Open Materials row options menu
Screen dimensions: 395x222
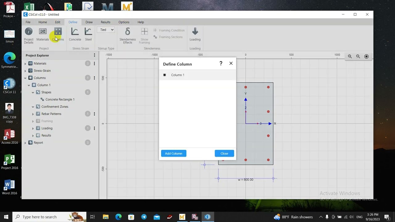click(x=94, y=64)
